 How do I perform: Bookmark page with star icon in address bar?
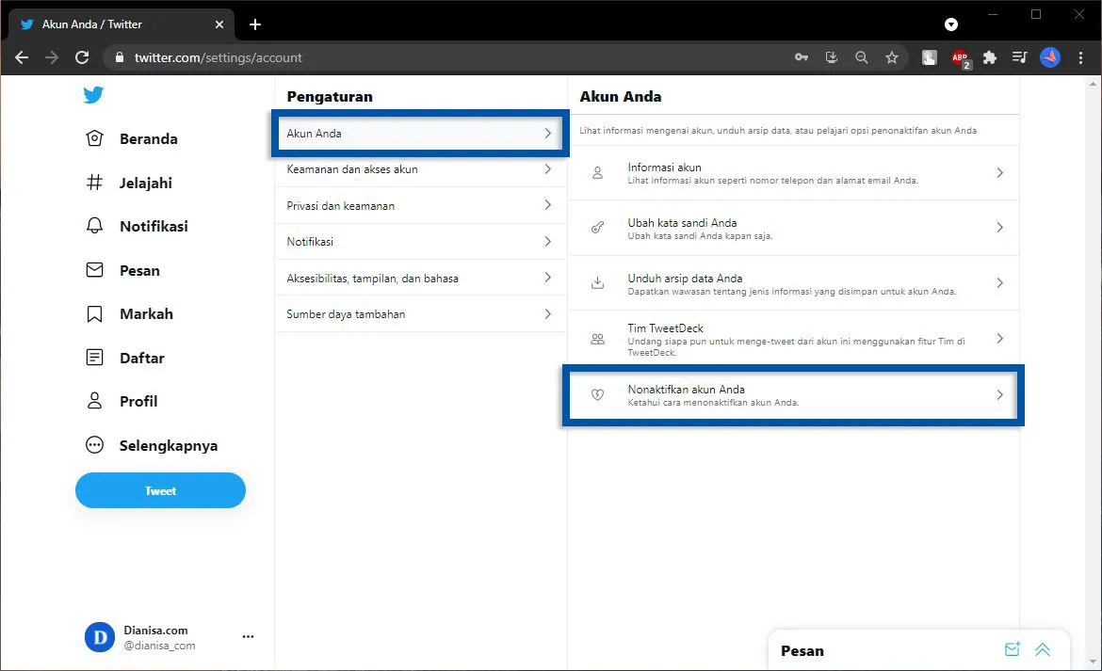[891, 57]
